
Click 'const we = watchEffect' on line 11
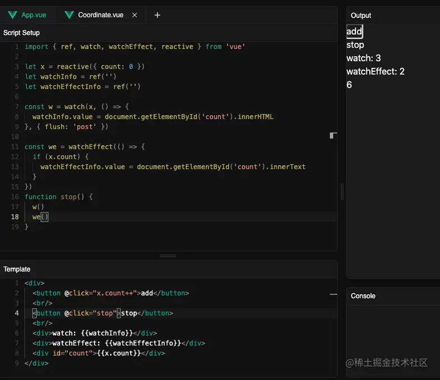click(85, 147)
